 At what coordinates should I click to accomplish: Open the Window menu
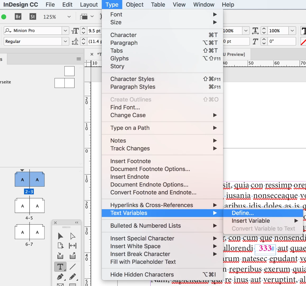point(204,5)
